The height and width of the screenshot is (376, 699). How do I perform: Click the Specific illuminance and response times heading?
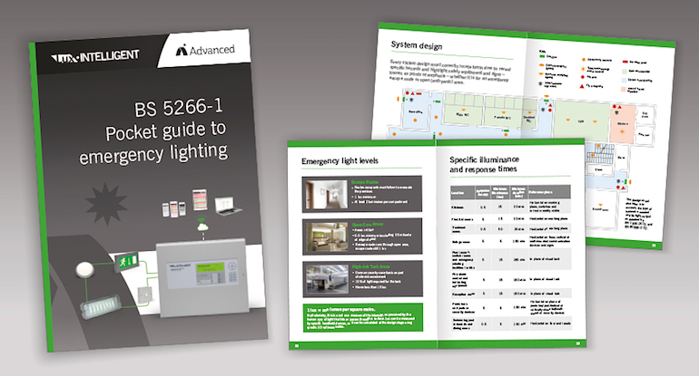click(484, 164)
